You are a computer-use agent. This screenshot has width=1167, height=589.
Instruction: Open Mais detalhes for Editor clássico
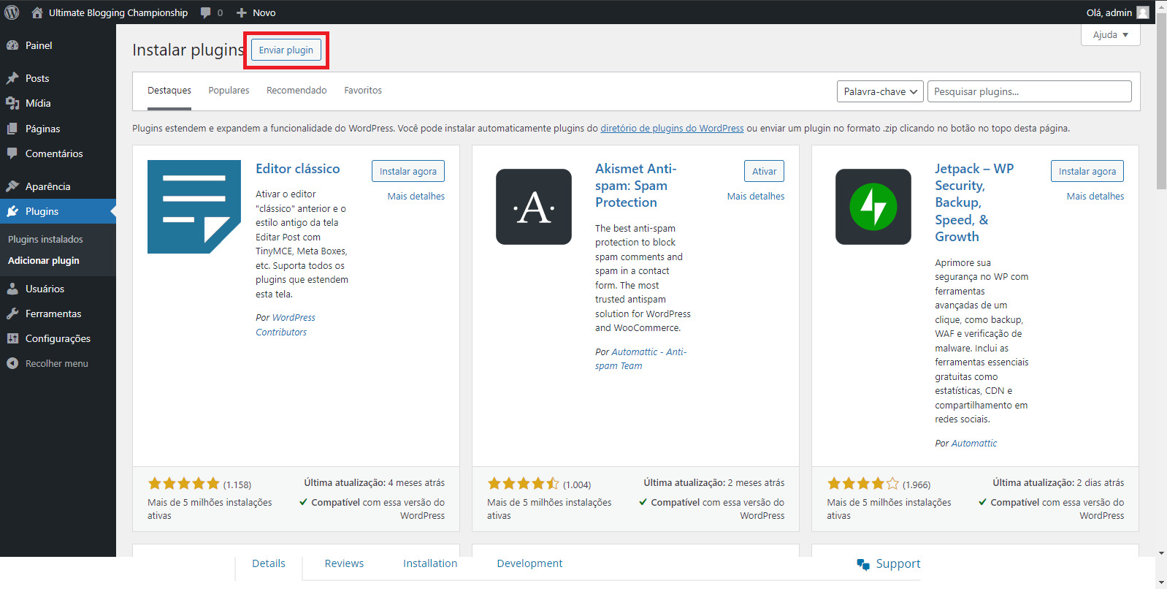pyautogui.click(x=416, y=196)
